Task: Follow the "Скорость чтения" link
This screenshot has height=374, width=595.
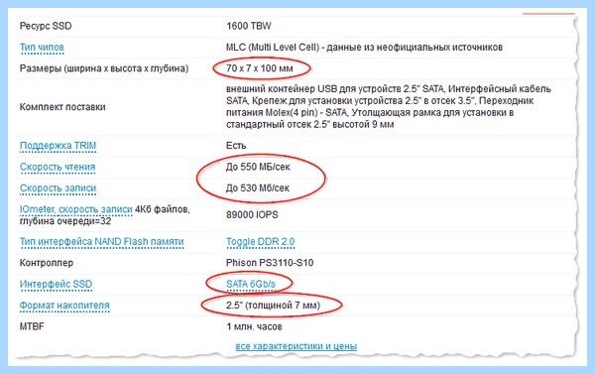Action: [x=58, y=167]
